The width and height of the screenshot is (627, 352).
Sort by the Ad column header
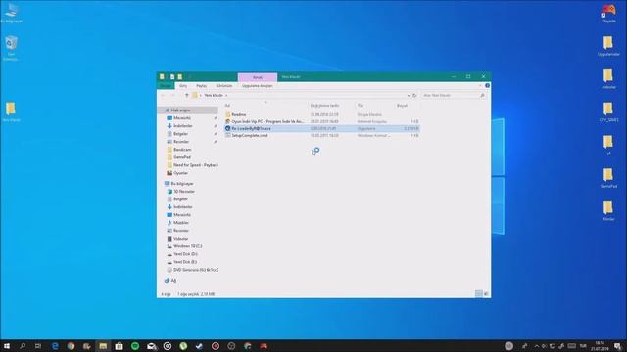[227, 106]
